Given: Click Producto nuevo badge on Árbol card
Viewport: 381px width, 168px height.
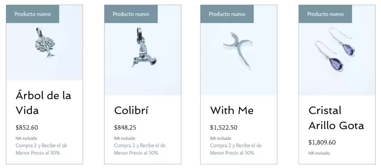Looking at the screenshot, I should coord(33,14).
